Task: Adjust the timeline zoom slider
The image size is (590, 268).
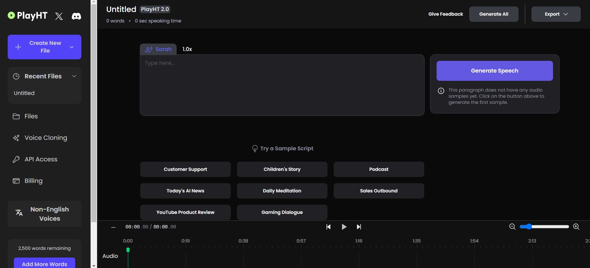Action: coord(529,227)
